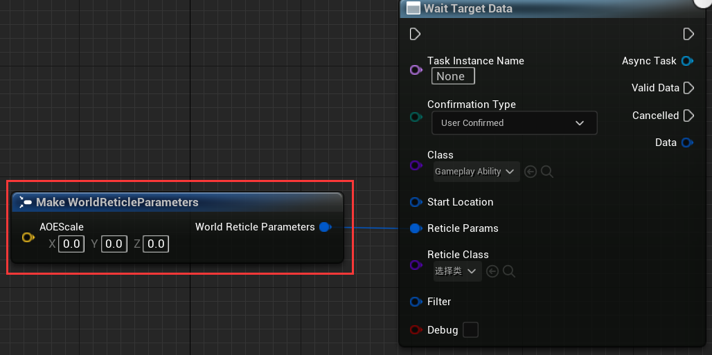Image resolution: width=712 pixels, height=355 pixels.
Task: Enable the Debug checkbox
Action: (470, 330)
